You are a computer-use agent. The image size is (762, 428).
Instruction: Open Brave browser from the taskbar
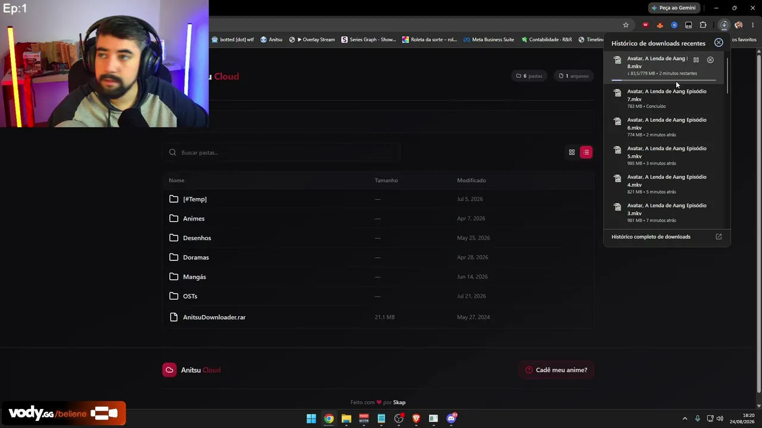(416, 418)
